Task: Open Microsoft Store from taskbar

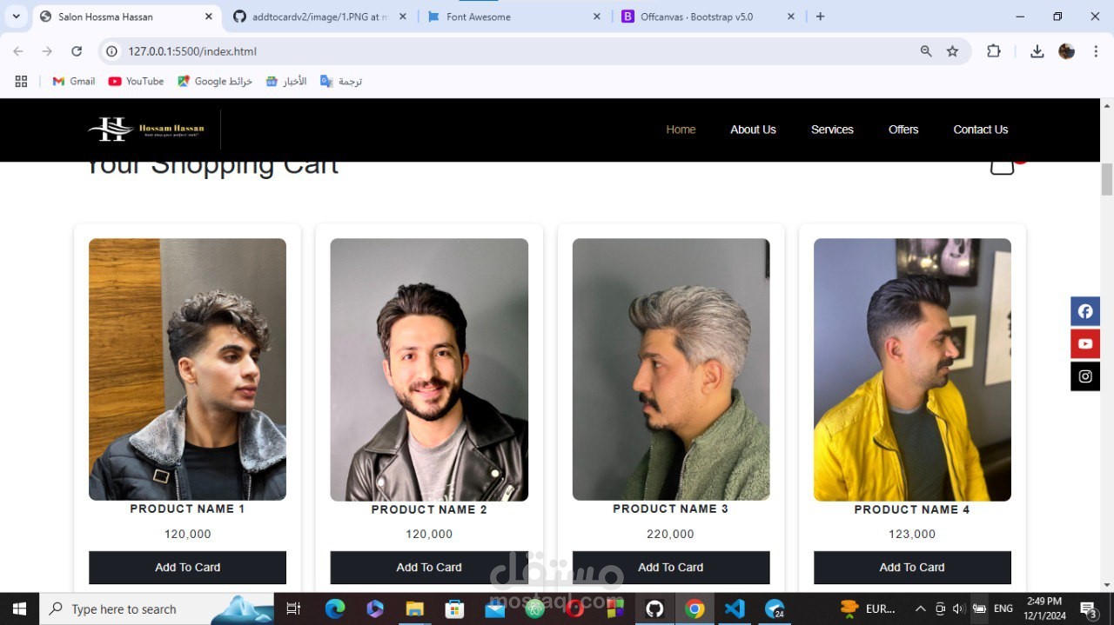Action: [x=454, y=608]
